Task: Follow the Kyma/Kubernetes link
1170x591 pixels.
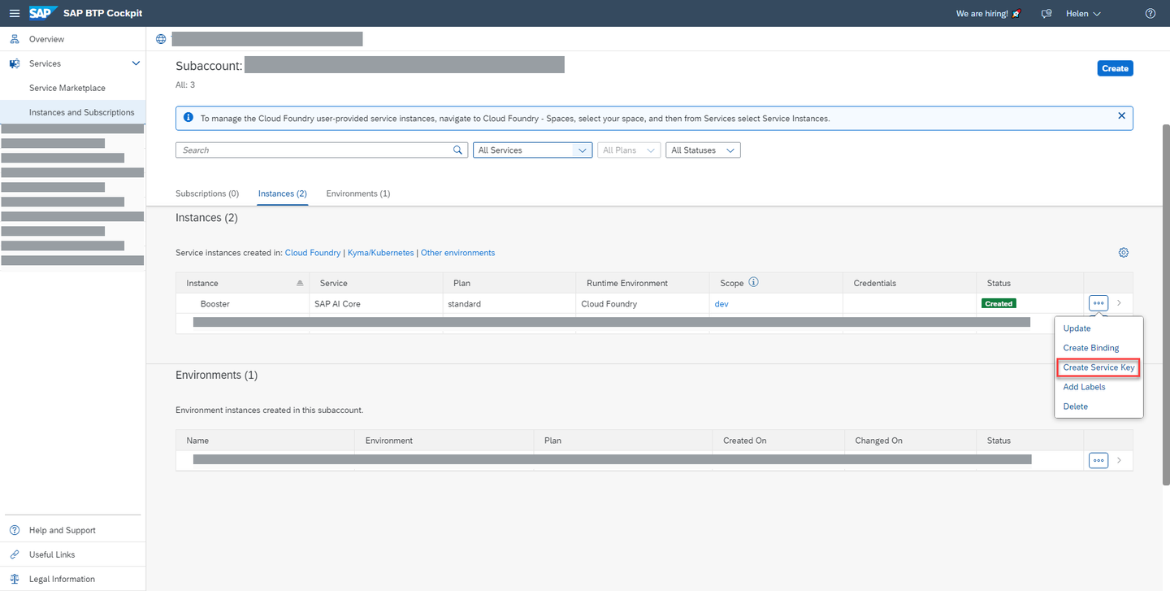Action: click(x=380, y=253)
